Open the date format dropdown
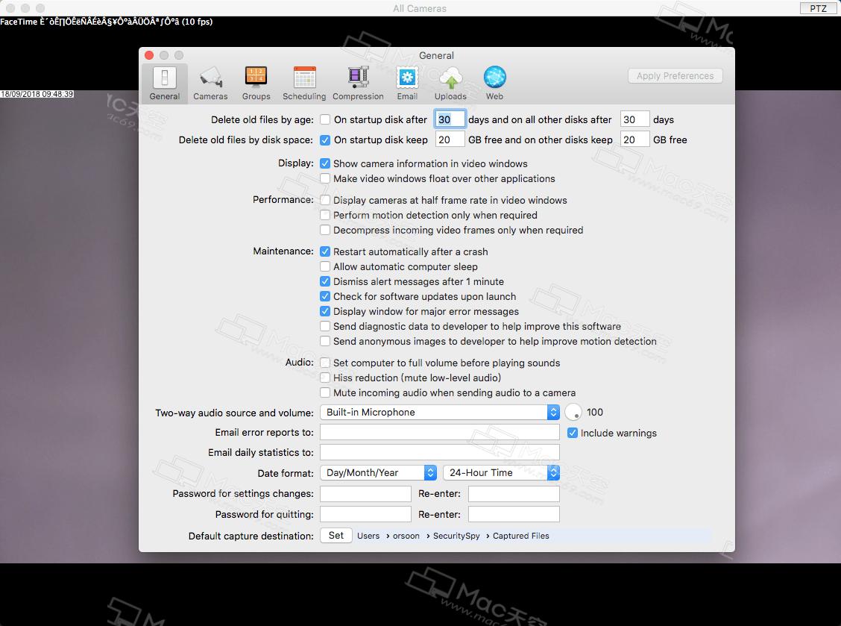 click(378, 472)
